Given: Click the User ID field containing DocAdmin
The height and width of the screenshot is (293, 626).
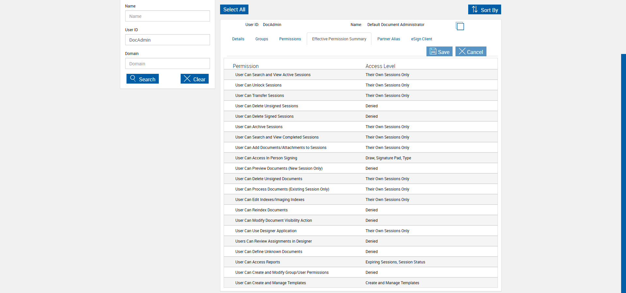Looking at the screenshot, I should [x=167, y=40].
